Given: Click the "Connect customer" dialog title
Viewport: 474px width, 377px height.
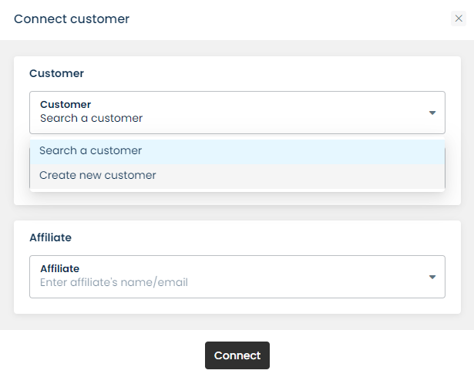Looking at the screenshot, I should pos(72,19).
